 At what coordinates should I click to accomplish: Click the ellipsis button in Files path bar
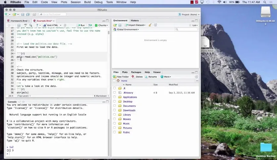coord(197,81)
